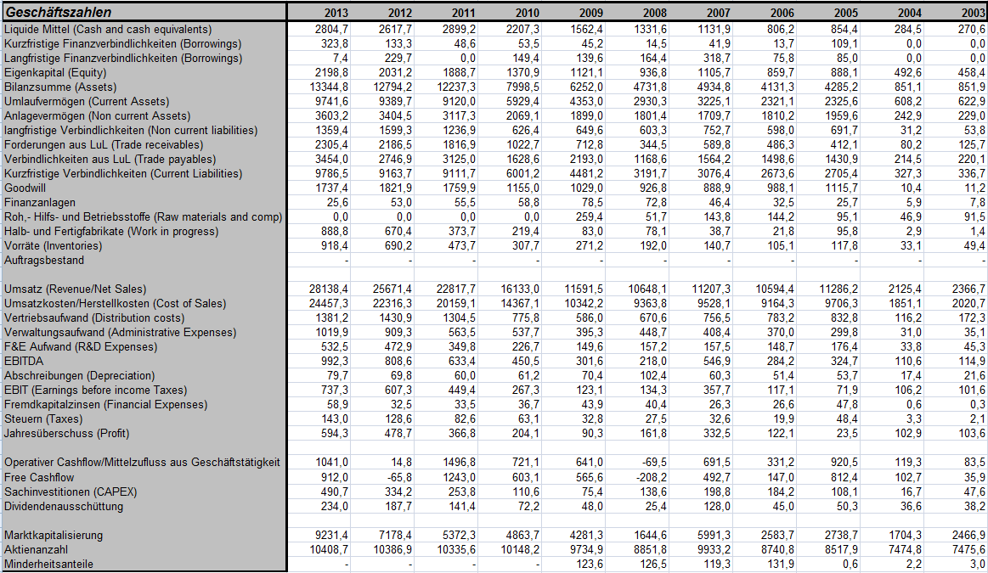Click the 2003 column header

[974, 13]
